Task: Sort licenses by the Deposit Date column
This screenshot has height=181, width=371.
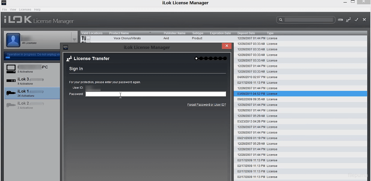Action: (246, 33)
